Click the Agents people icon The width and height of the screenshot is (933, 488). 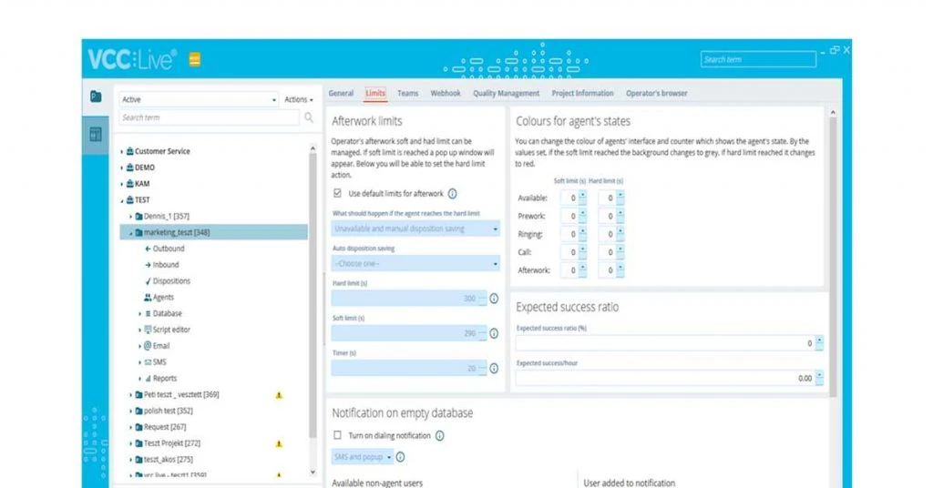(x=148, y=297)
